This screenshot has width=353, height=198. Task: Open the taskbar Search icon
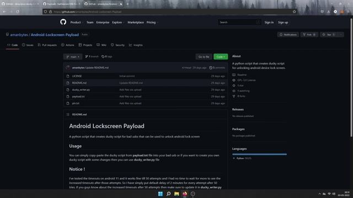pos(168,194)
